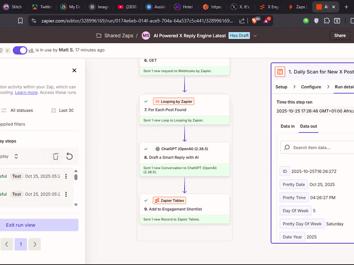
Task: Click the filter sliders icon
Action: pyautogui.click(x=4, y=110)
